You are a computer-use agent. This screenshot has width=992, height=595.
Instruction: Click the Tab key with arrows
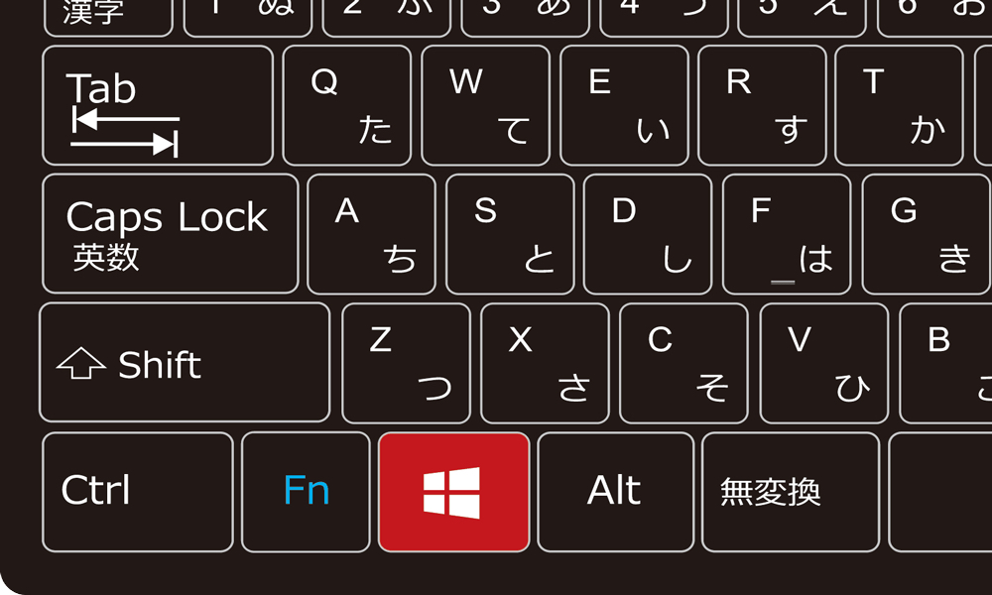158,105
